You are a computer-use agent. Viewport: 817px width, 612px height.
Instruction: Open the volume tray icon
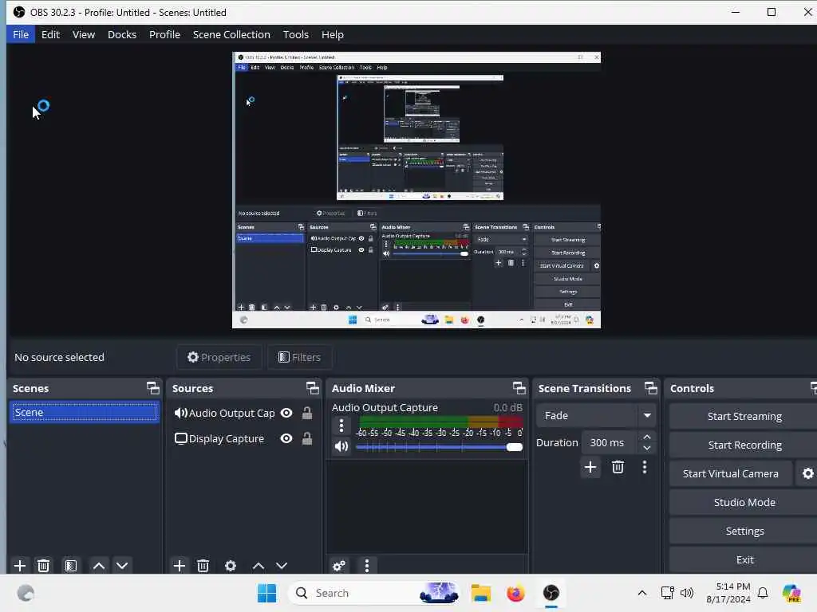(x=687, y=593)
